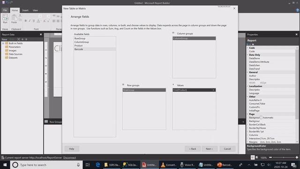Close the Properties pane
Viewport: 300px width, 169px height.
(297, 34)
